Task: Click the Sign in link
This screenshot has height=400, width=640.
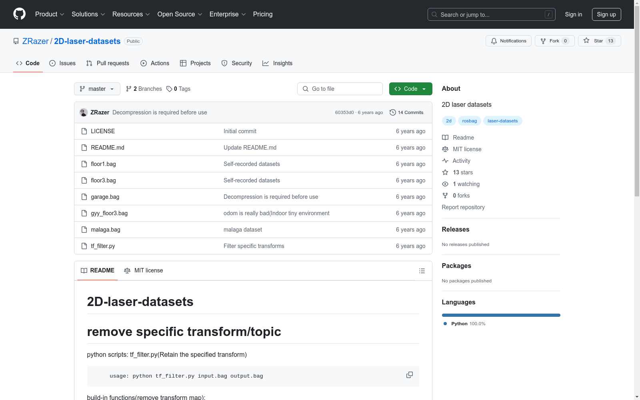Action: [x=574, y=14]
